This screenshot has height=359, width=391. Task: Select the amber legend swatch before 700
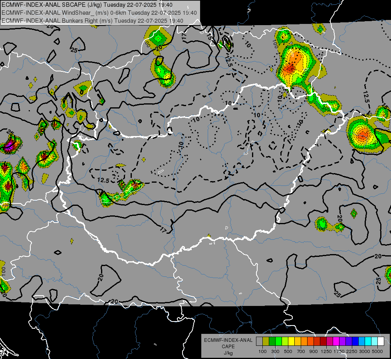pos(298,341)
